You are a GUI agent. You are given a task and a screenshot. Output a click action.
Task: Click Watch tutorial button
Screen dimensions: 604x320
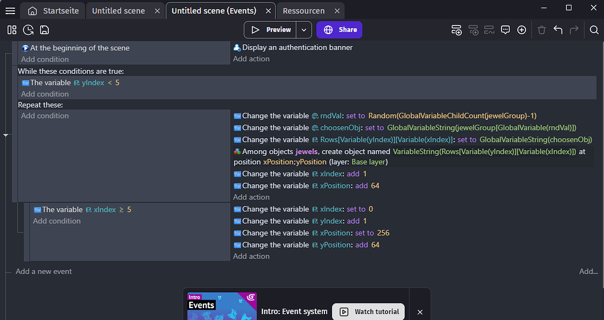(369, 312)
